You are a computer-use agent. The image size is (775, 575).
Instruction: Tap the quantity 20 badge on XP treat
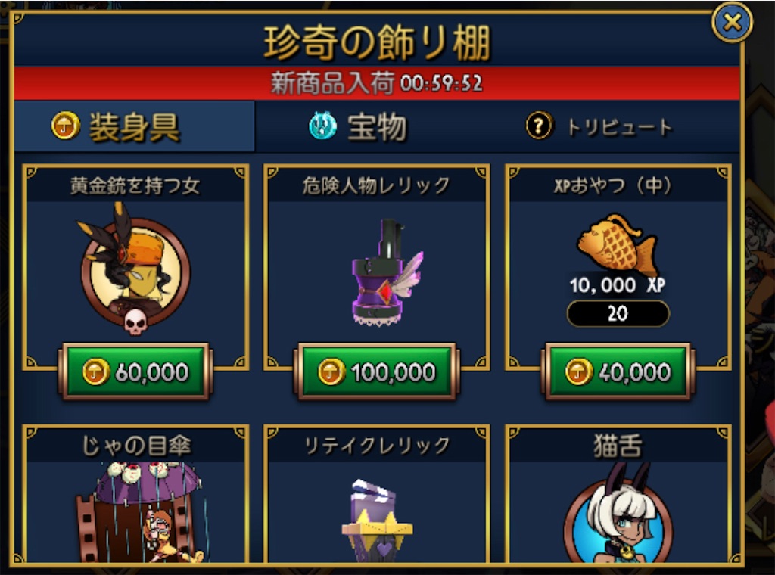point(618,313)
